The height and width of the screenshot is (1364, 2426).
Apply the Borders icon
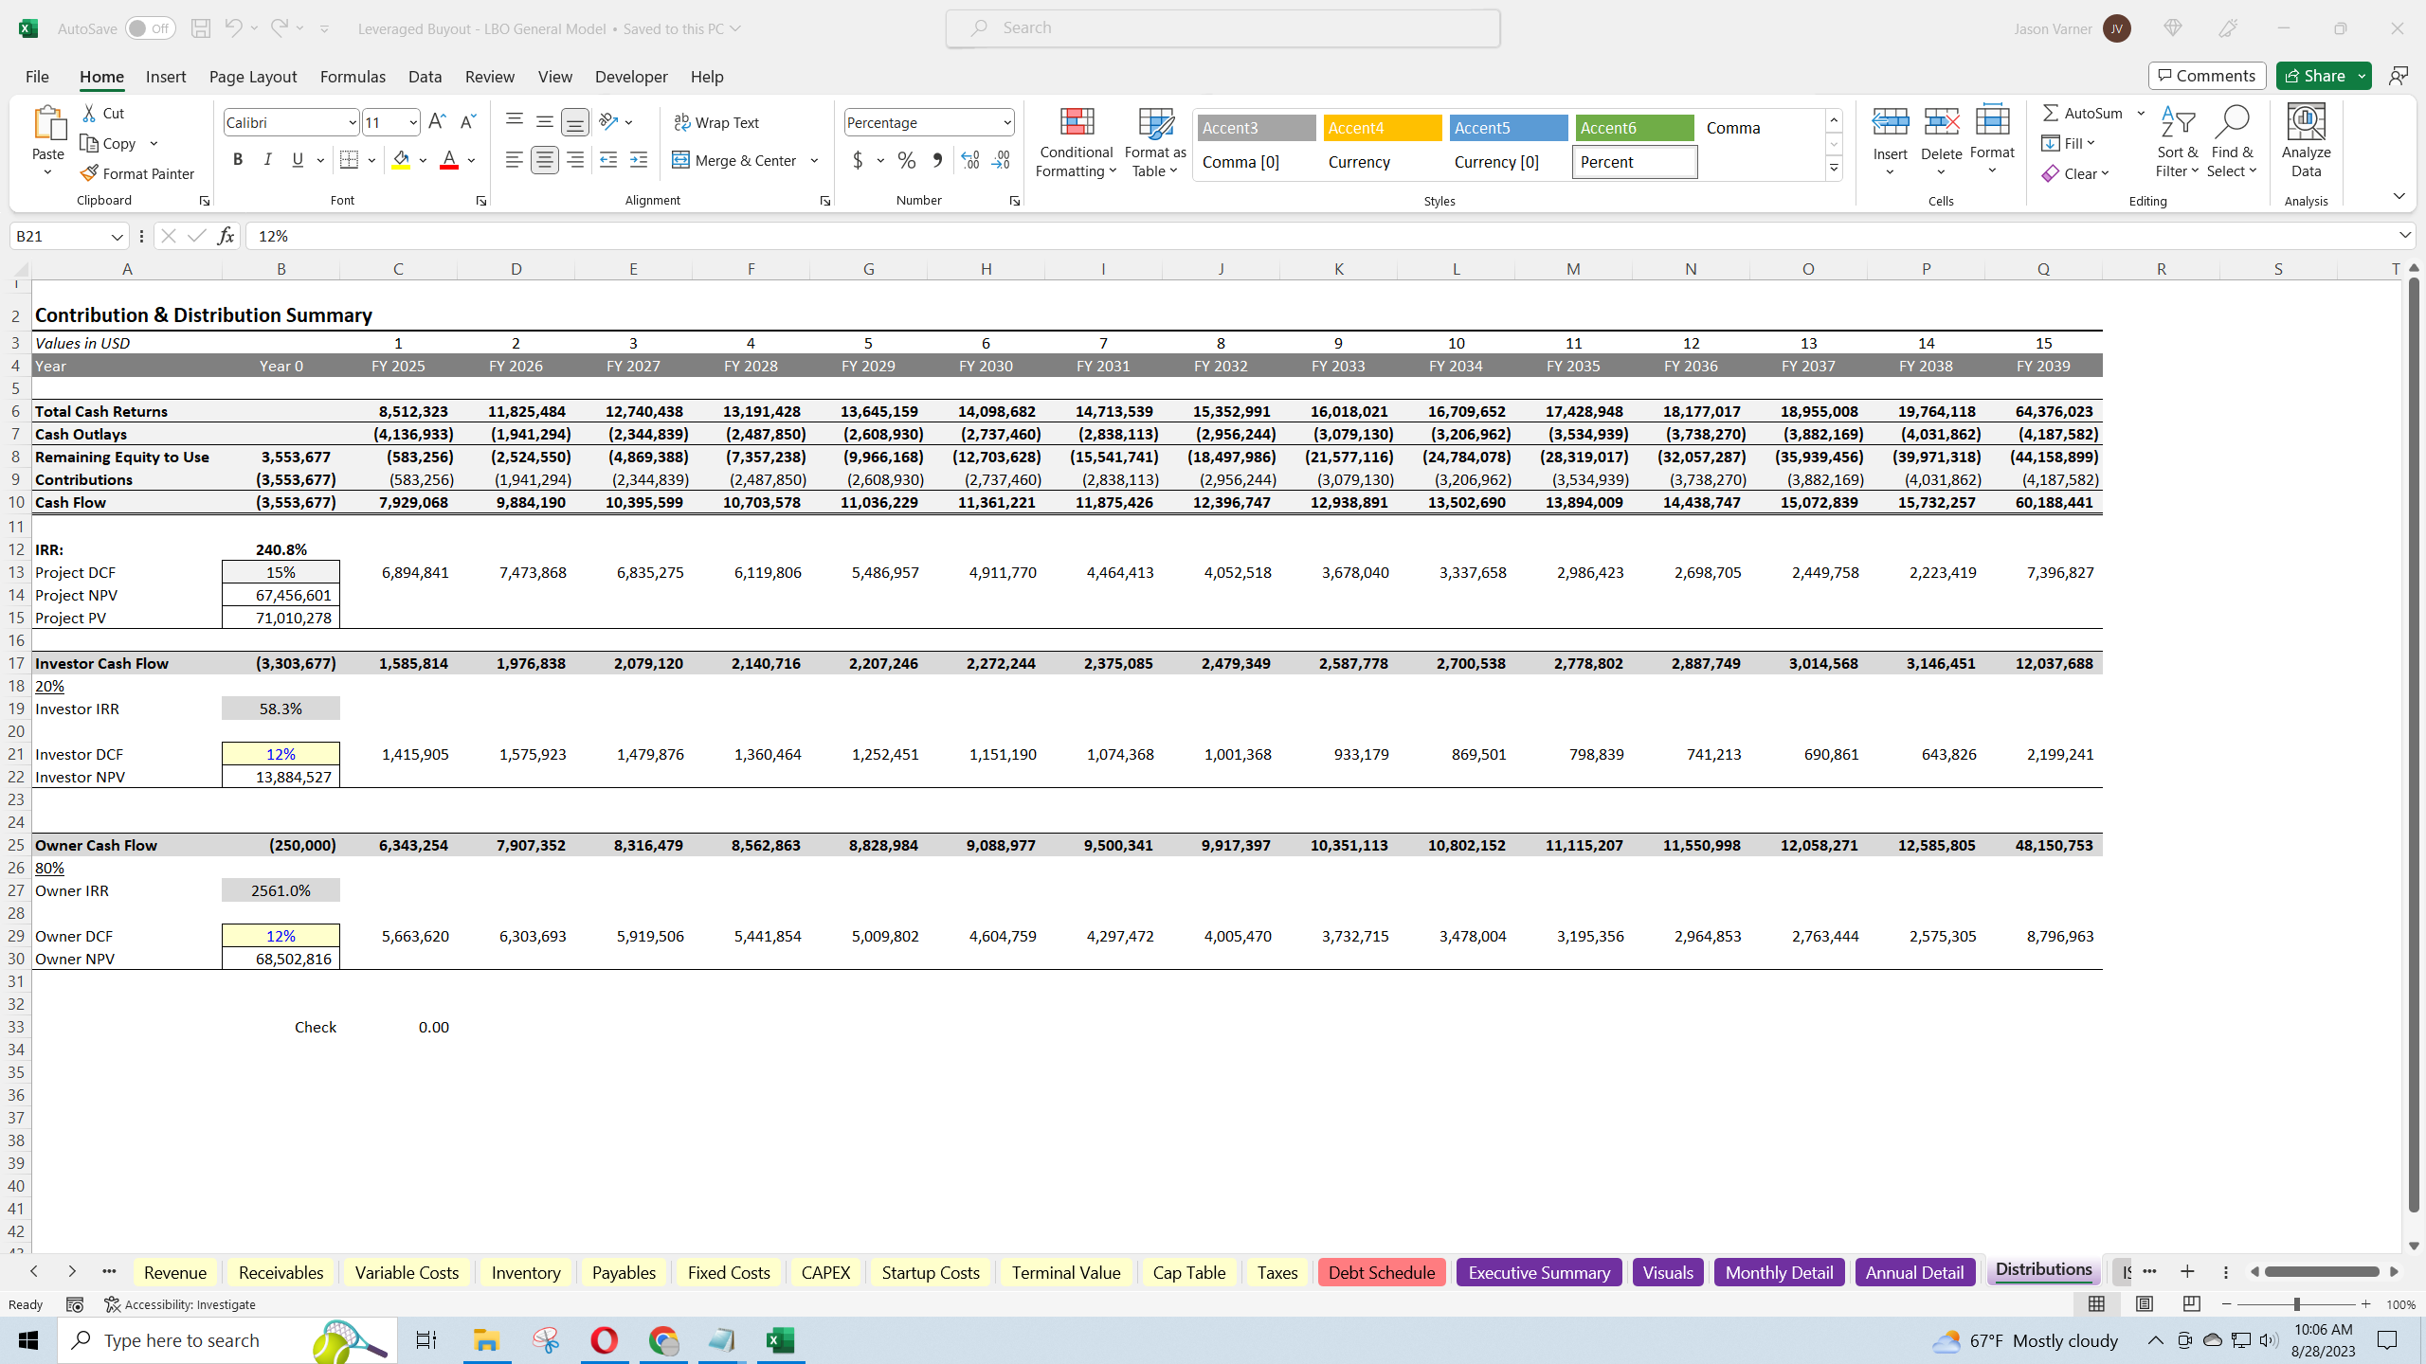point(349,160)
